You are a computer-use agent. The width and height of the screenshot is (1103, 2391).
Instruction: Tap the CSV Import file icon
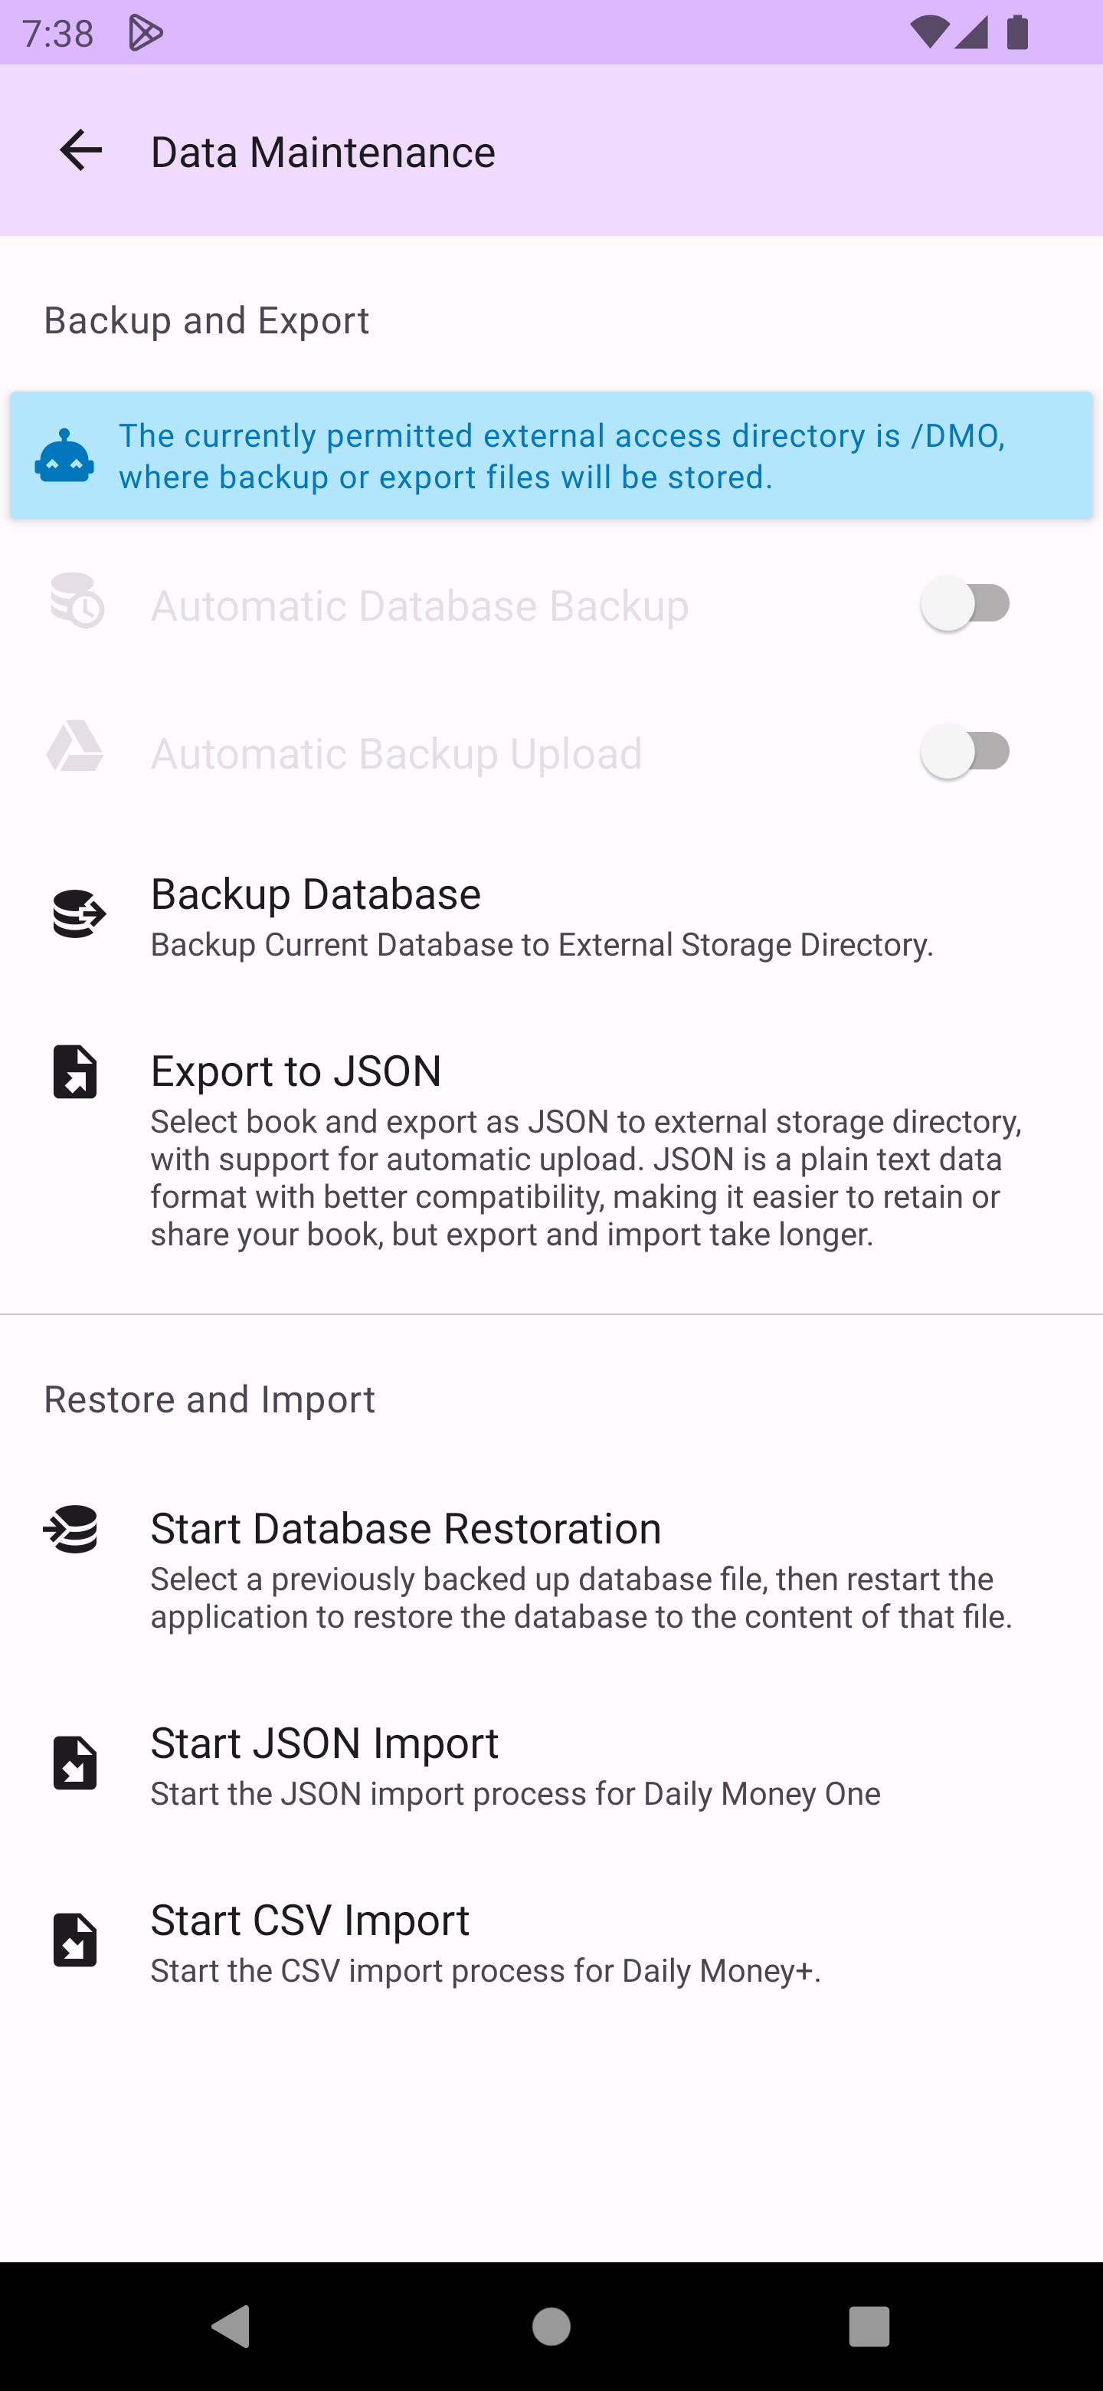pyautogui.click(x=75, y=1940)
